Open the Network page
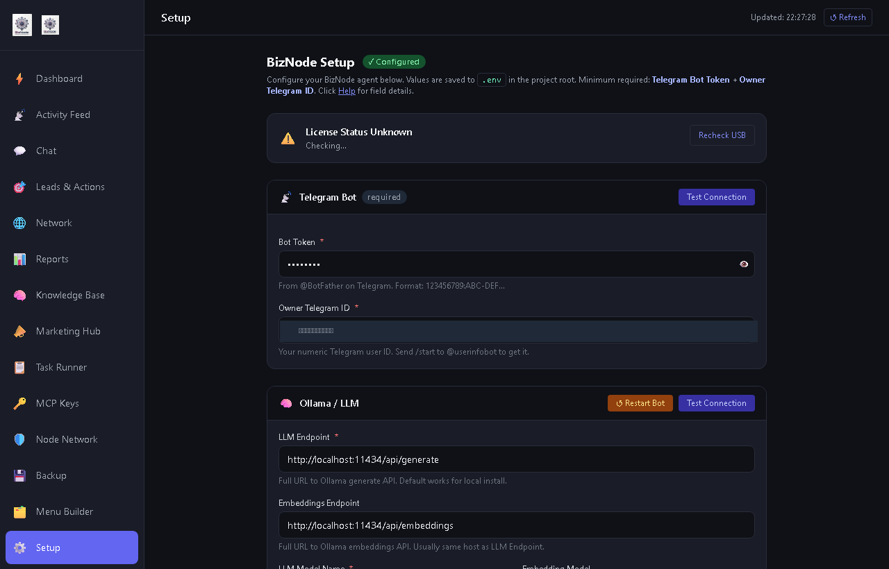The height and width of the screenshot is (569, 889). point(53,223)
